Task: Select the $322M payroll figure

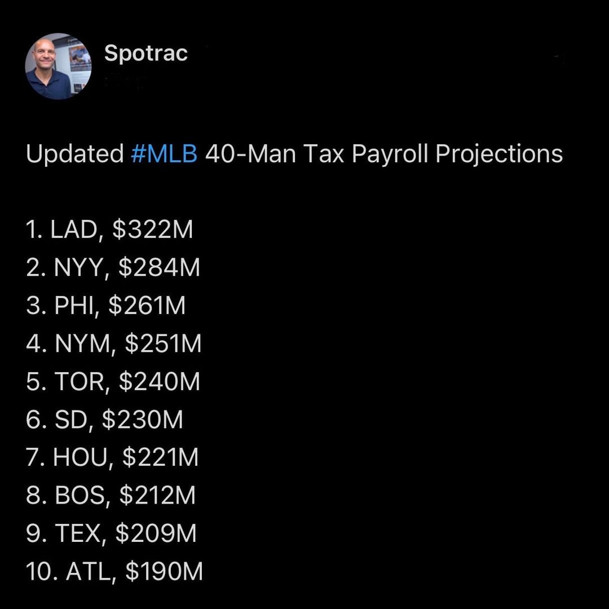Action: (153, 230)
